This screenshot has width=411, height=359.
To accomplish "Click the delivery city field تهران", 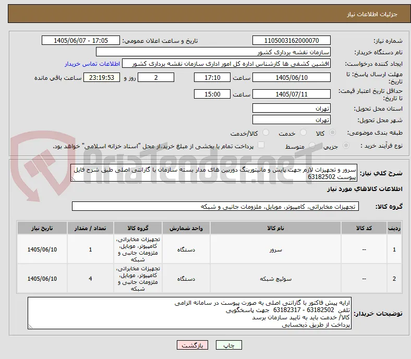I will [292, 119].
